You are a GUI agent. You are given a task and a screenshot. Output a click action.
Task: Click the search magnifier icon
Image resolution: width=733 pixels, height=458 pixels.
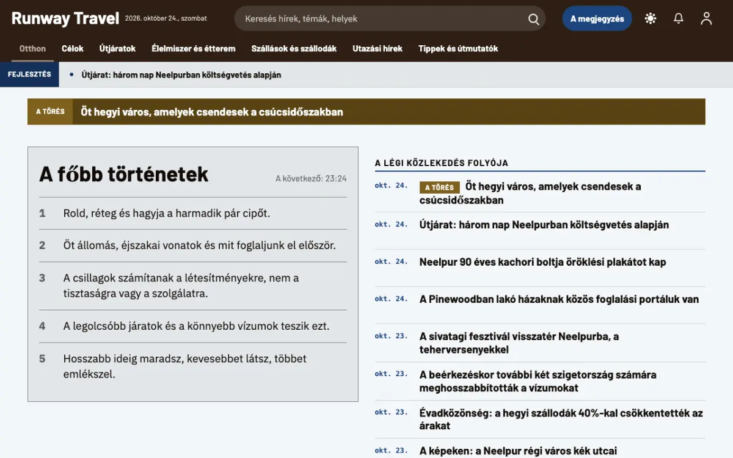point(533,19)
